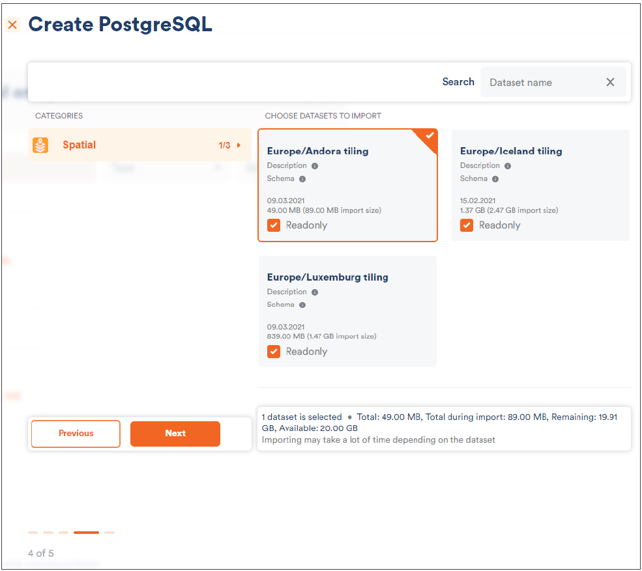
Task: Show Description info for Europe/Luxemburg tiling
Action: [315, 292]
